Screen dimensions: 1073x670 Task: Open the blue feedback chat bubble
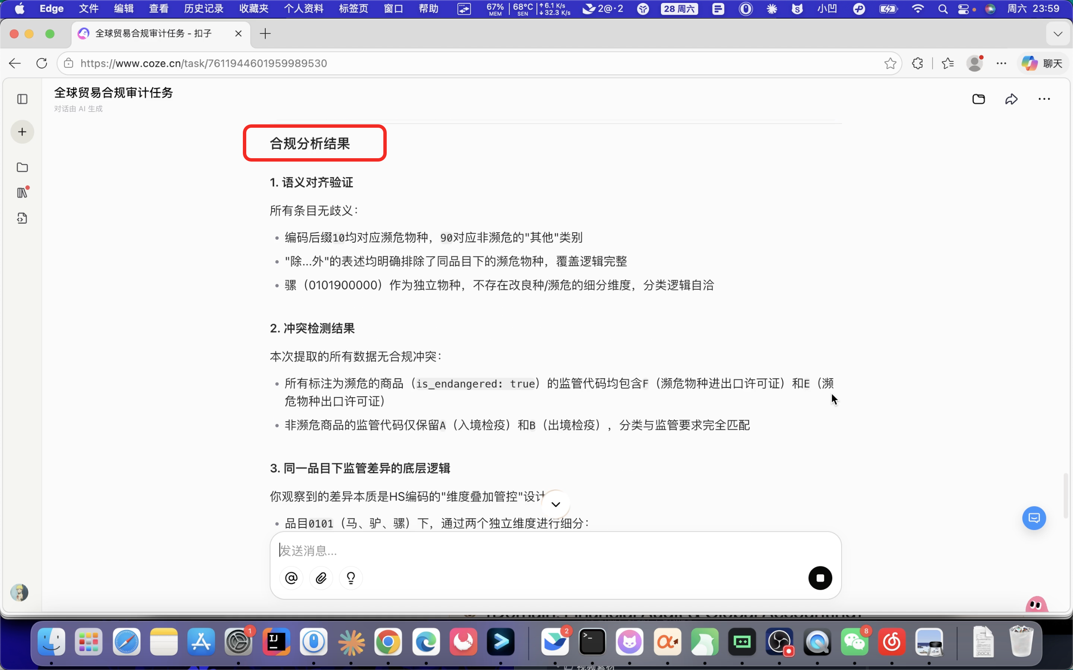tap(1034, 518)
